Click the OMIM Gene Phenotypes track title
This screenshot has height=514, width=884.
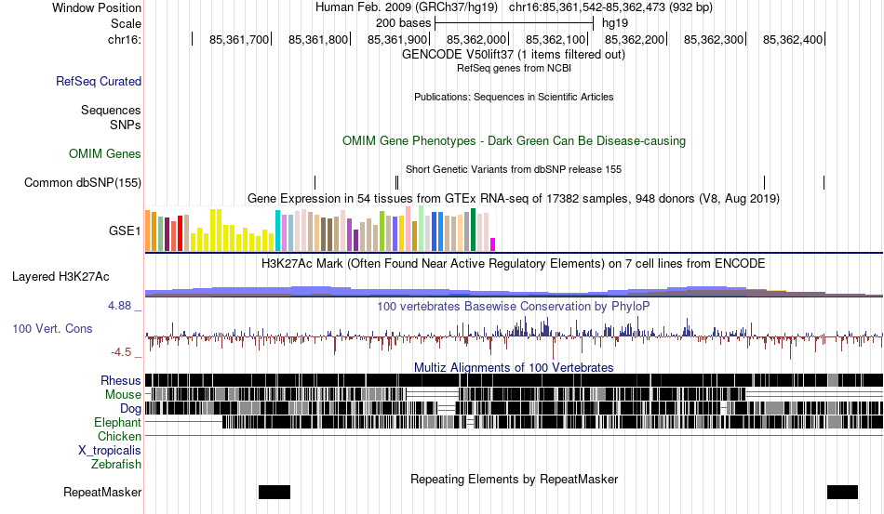coord(514,140)
